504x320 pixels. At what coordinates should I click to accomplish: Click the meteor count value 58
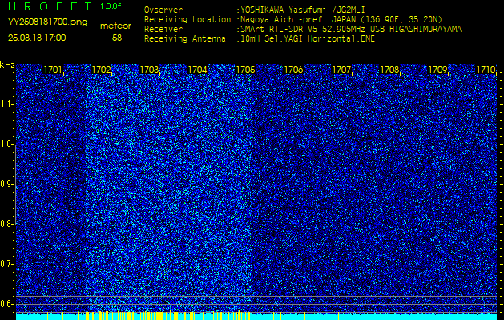pyautogui.click(x=117, y=38)
